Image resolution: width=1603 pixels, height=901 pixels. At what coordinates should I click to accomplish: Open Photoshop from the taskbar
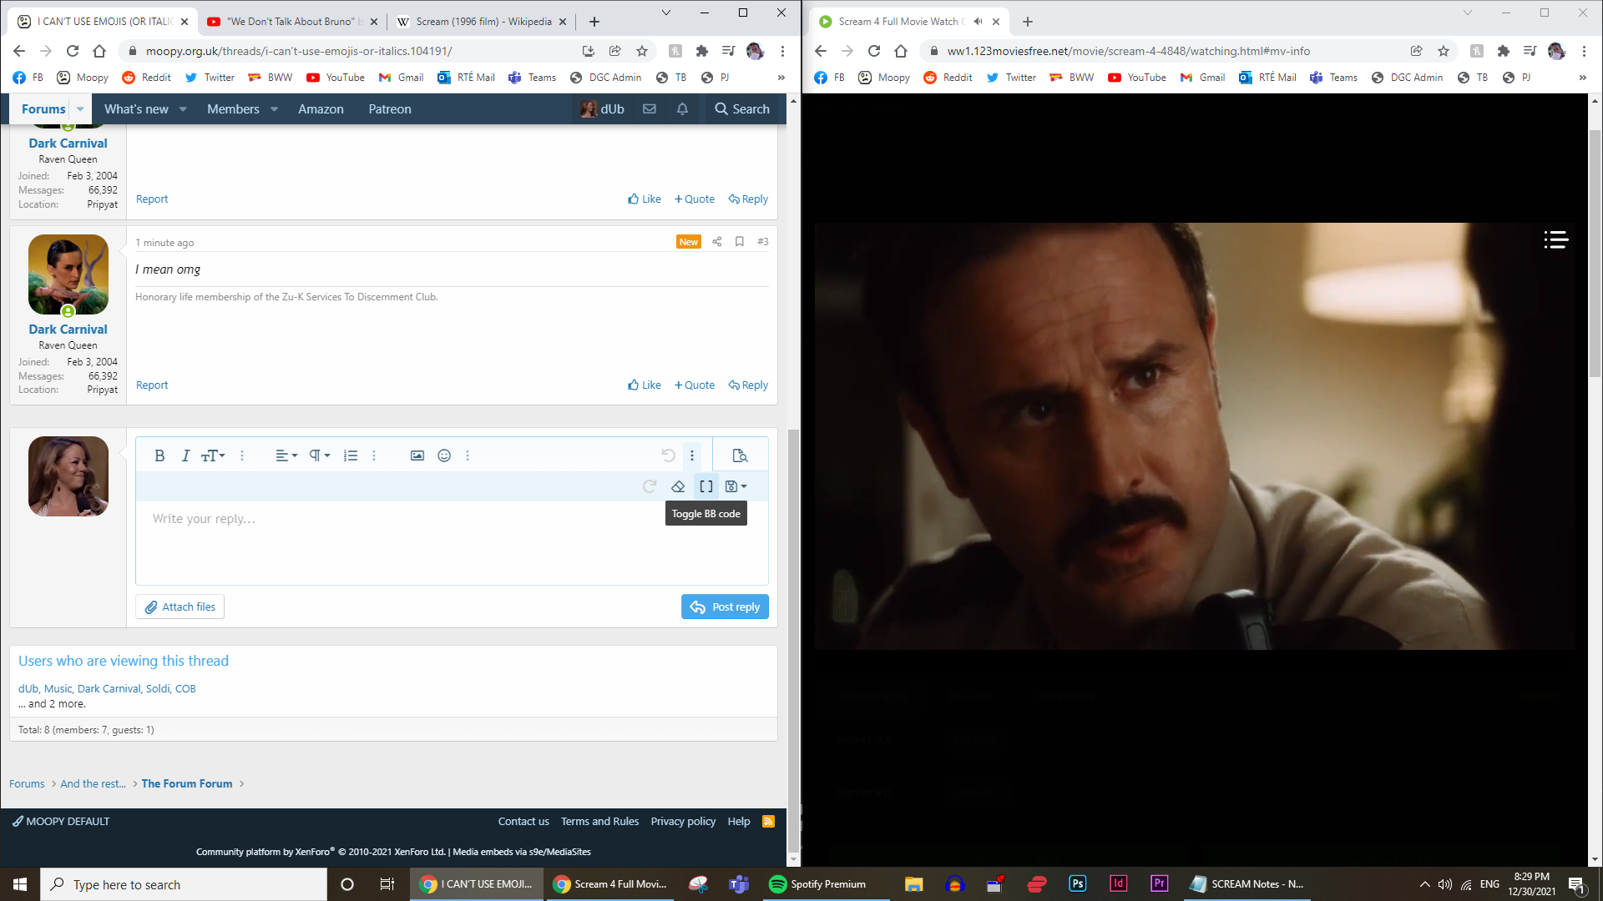click(1077, 884)
